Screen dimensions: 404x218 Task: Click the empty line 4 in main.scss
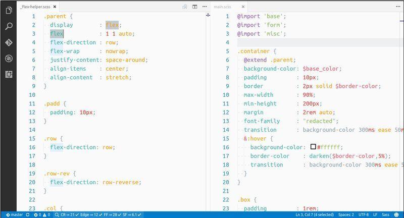click(x=320, y=42)
